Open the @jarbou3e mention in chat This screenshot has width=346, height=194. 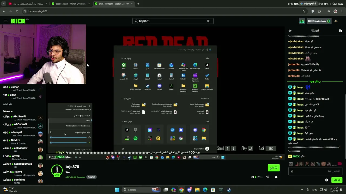tap(322, 99)
